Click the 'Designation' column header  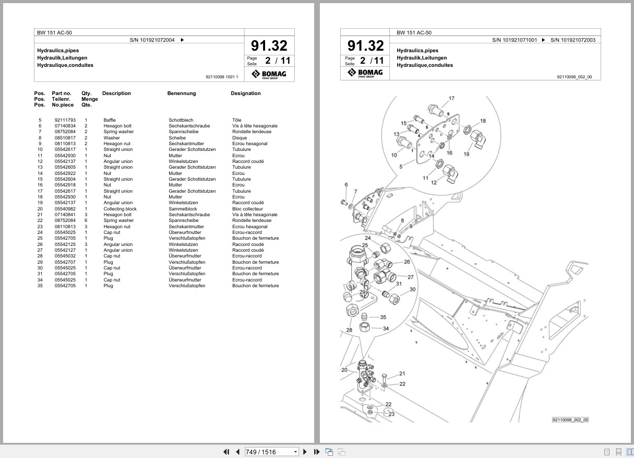(246, 93)
